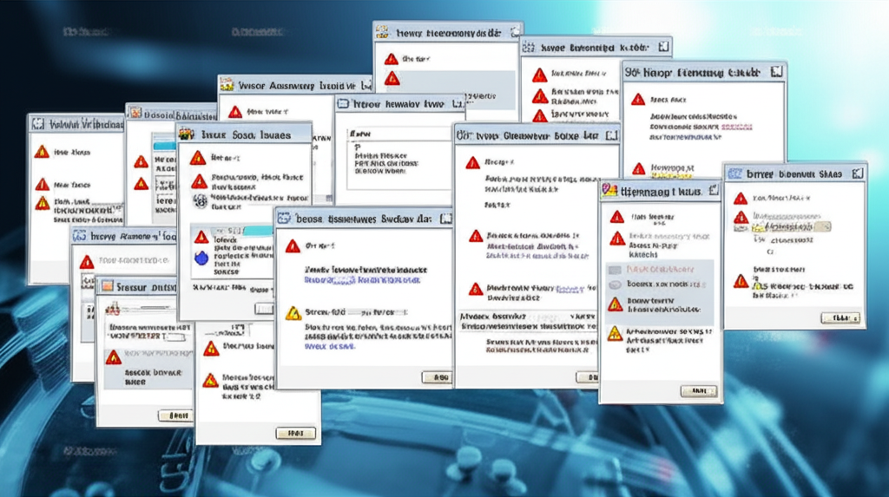
Task: Click the title icon of the "Sresur" dialog
Action: (106, 287)
